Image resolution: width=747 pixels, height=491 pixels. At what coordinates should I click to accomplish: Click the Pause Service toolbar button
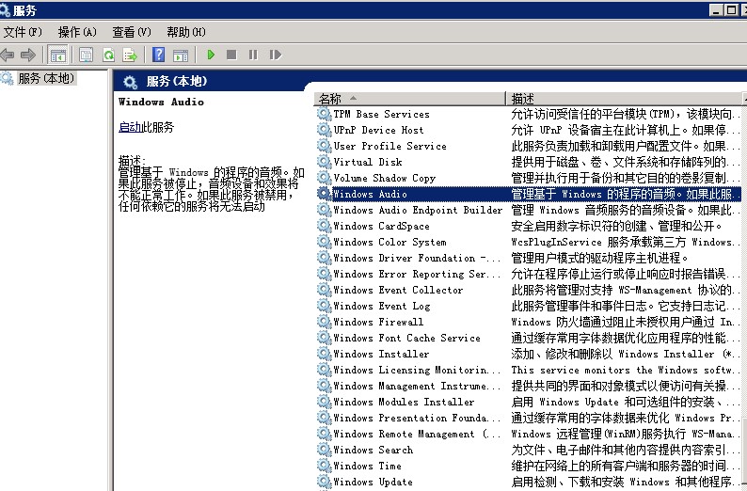(x=253, y=55)
